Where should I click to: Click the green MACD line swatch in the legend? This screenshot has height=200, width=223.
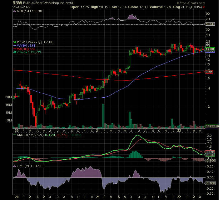pyautogui.click(x=15, y=135)
